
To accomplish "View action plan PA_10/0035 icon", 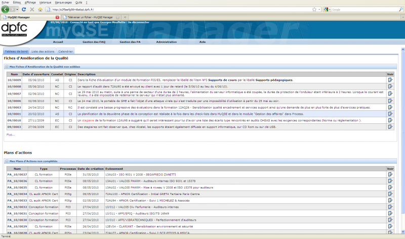I will point(390,187).
